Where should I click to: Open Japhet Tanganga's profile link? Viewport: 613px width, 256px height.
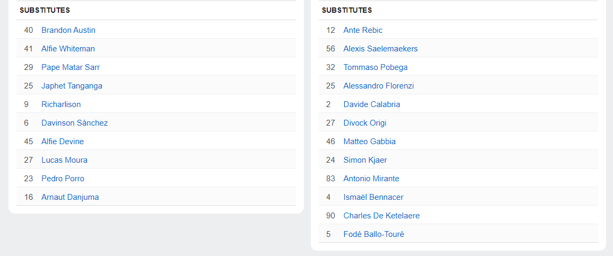coord(72,86)
